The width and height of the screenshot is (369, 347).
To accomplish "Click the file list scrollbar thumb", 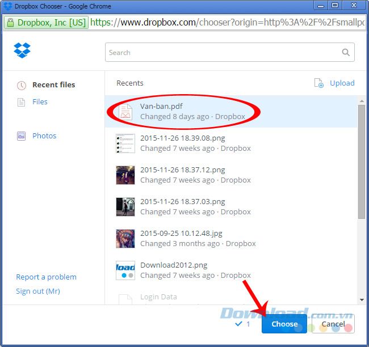I will [362, 162].
